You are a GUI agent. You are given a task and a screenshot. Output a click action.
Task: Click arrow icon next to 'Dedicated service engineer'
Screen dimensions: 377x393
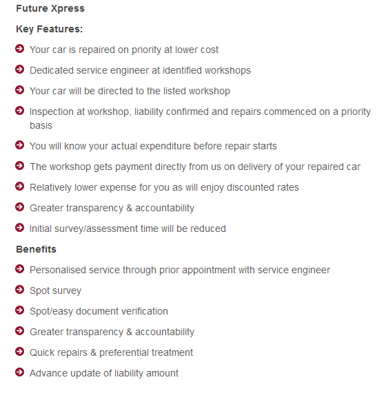click(19, 70)
